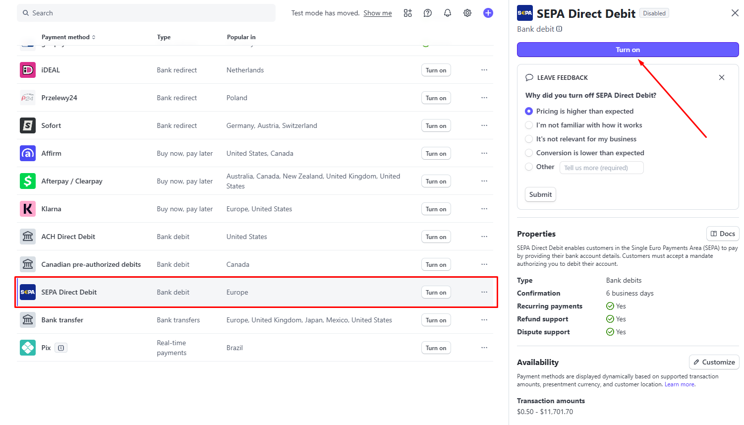Turn on SEPA Direct Debit in details panel
Viewport: 744px width, 425px height.
point(628,50)
